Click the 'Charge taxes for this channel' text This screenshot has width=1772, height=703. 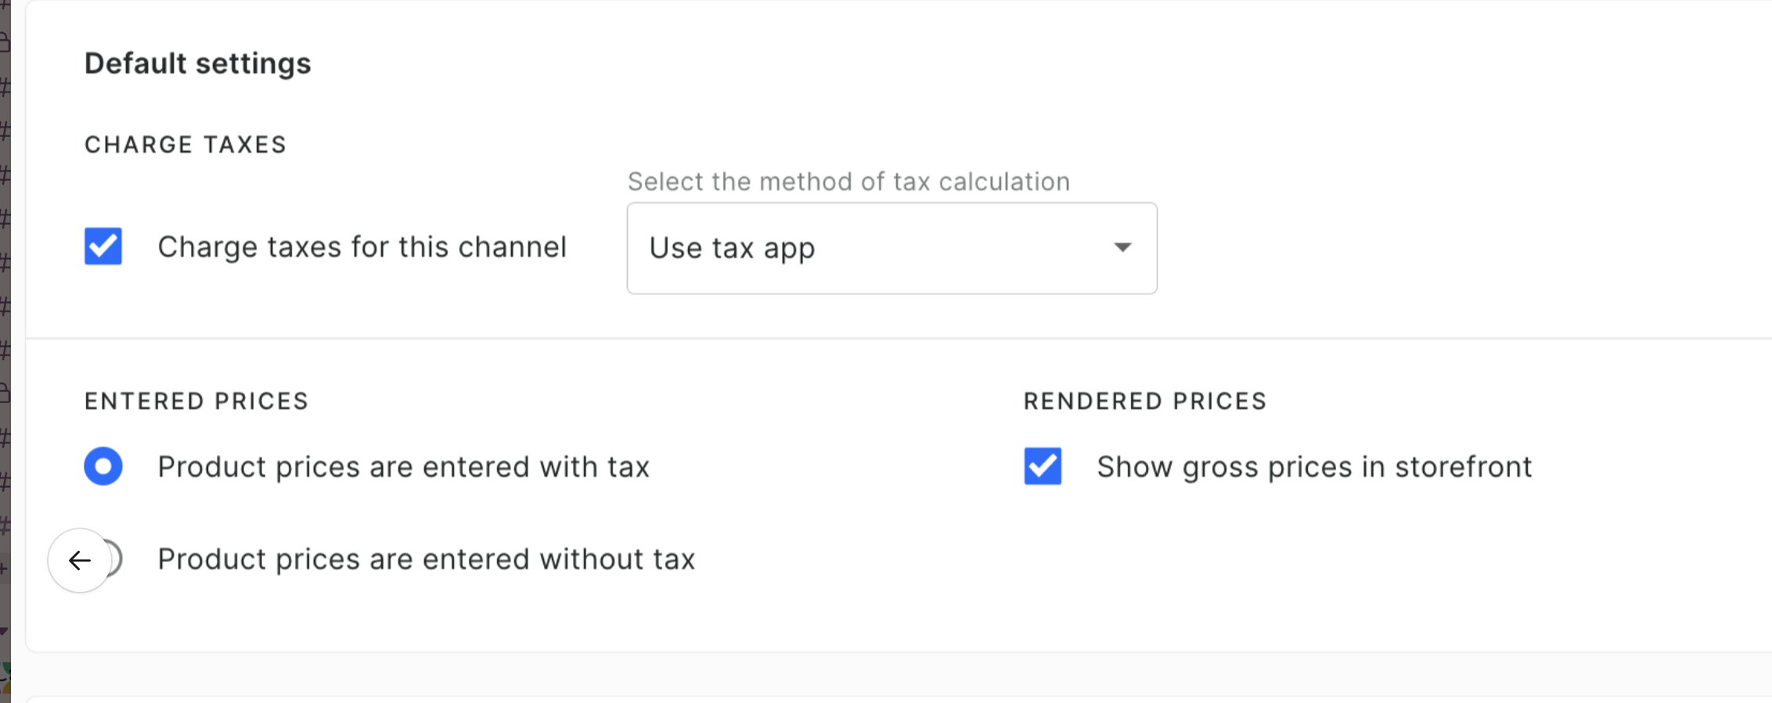(362, 247)
